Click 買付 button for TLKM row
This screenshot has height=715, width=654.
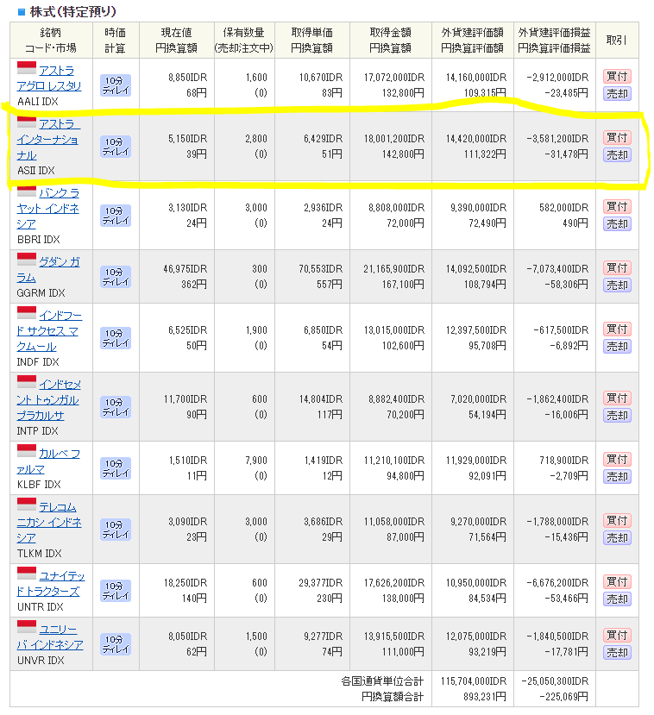tap(617, 520)
